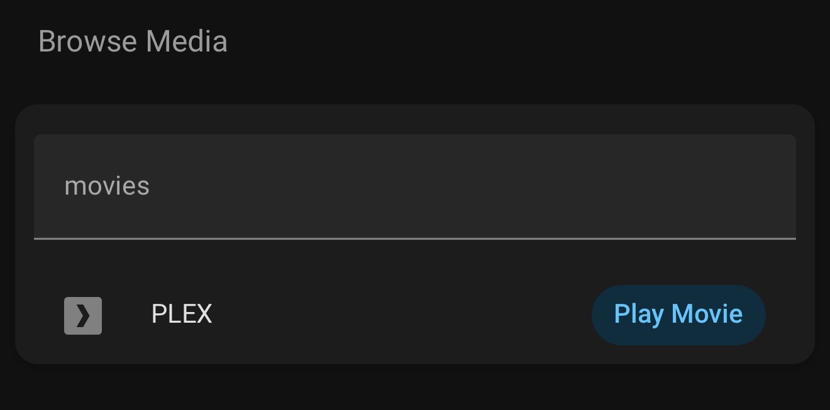Click the Browse Media heading
Image resolution: width=830 pixels, height=410 pixels.
(133, 42)
